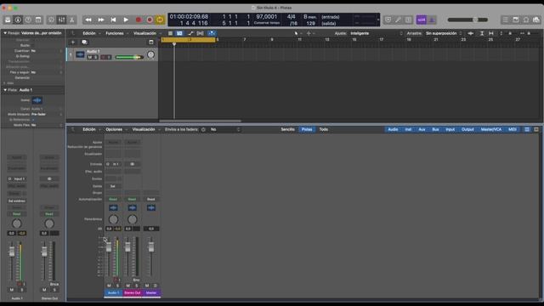
Task: Toggle the Output channel filter button
Action: [467, 129]
